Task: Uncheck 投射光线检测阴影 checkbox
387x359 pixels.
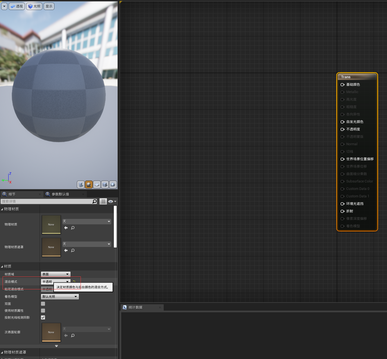Action: pos(43,317)
